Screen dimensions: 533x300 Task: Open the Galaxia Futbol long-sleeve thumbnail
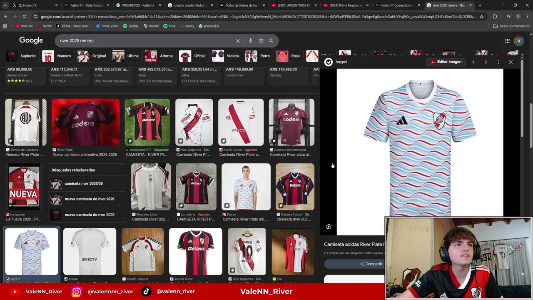tap(295, 187)
